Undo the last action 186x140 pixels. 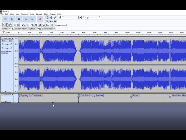23,25
